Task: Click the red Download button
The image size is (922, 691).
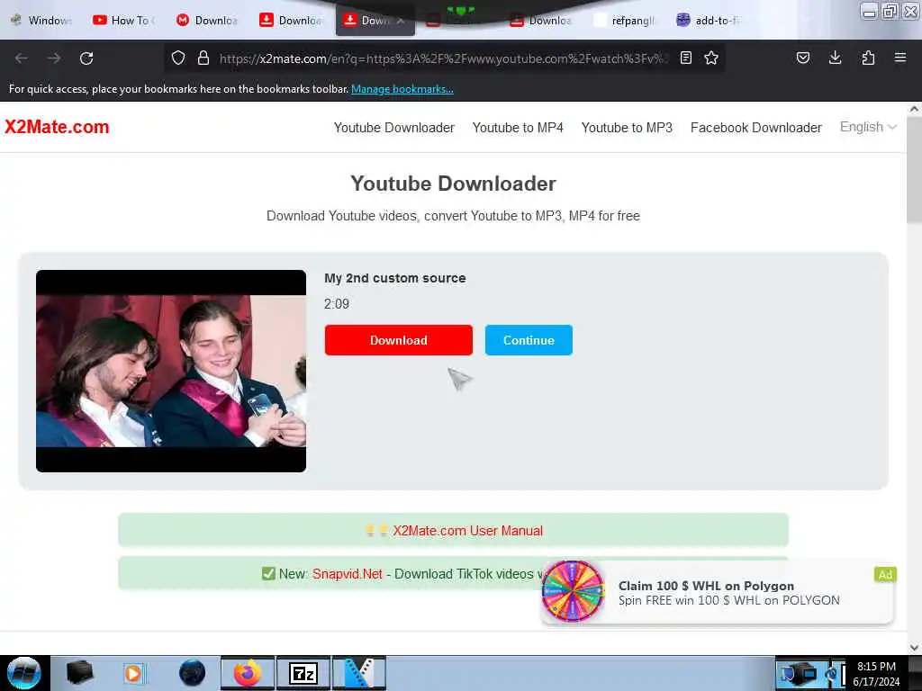Action: pyautogui.click(x=399, y=340)
